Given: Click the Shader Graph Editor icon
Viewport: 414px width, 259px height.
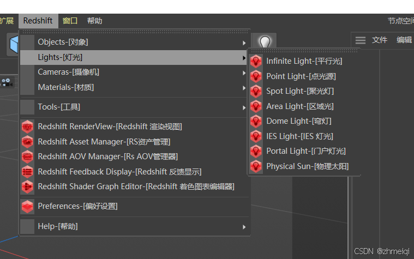Looking at the screenshot, I should pos(27,186).
